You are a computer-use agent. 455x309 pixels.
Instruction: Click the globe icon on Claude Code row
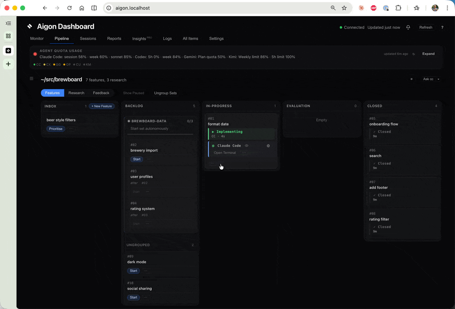point(268,146)
